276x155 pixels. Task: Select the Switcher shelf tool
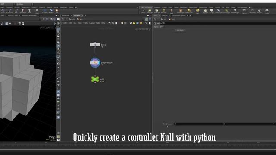tap(259, 11)
